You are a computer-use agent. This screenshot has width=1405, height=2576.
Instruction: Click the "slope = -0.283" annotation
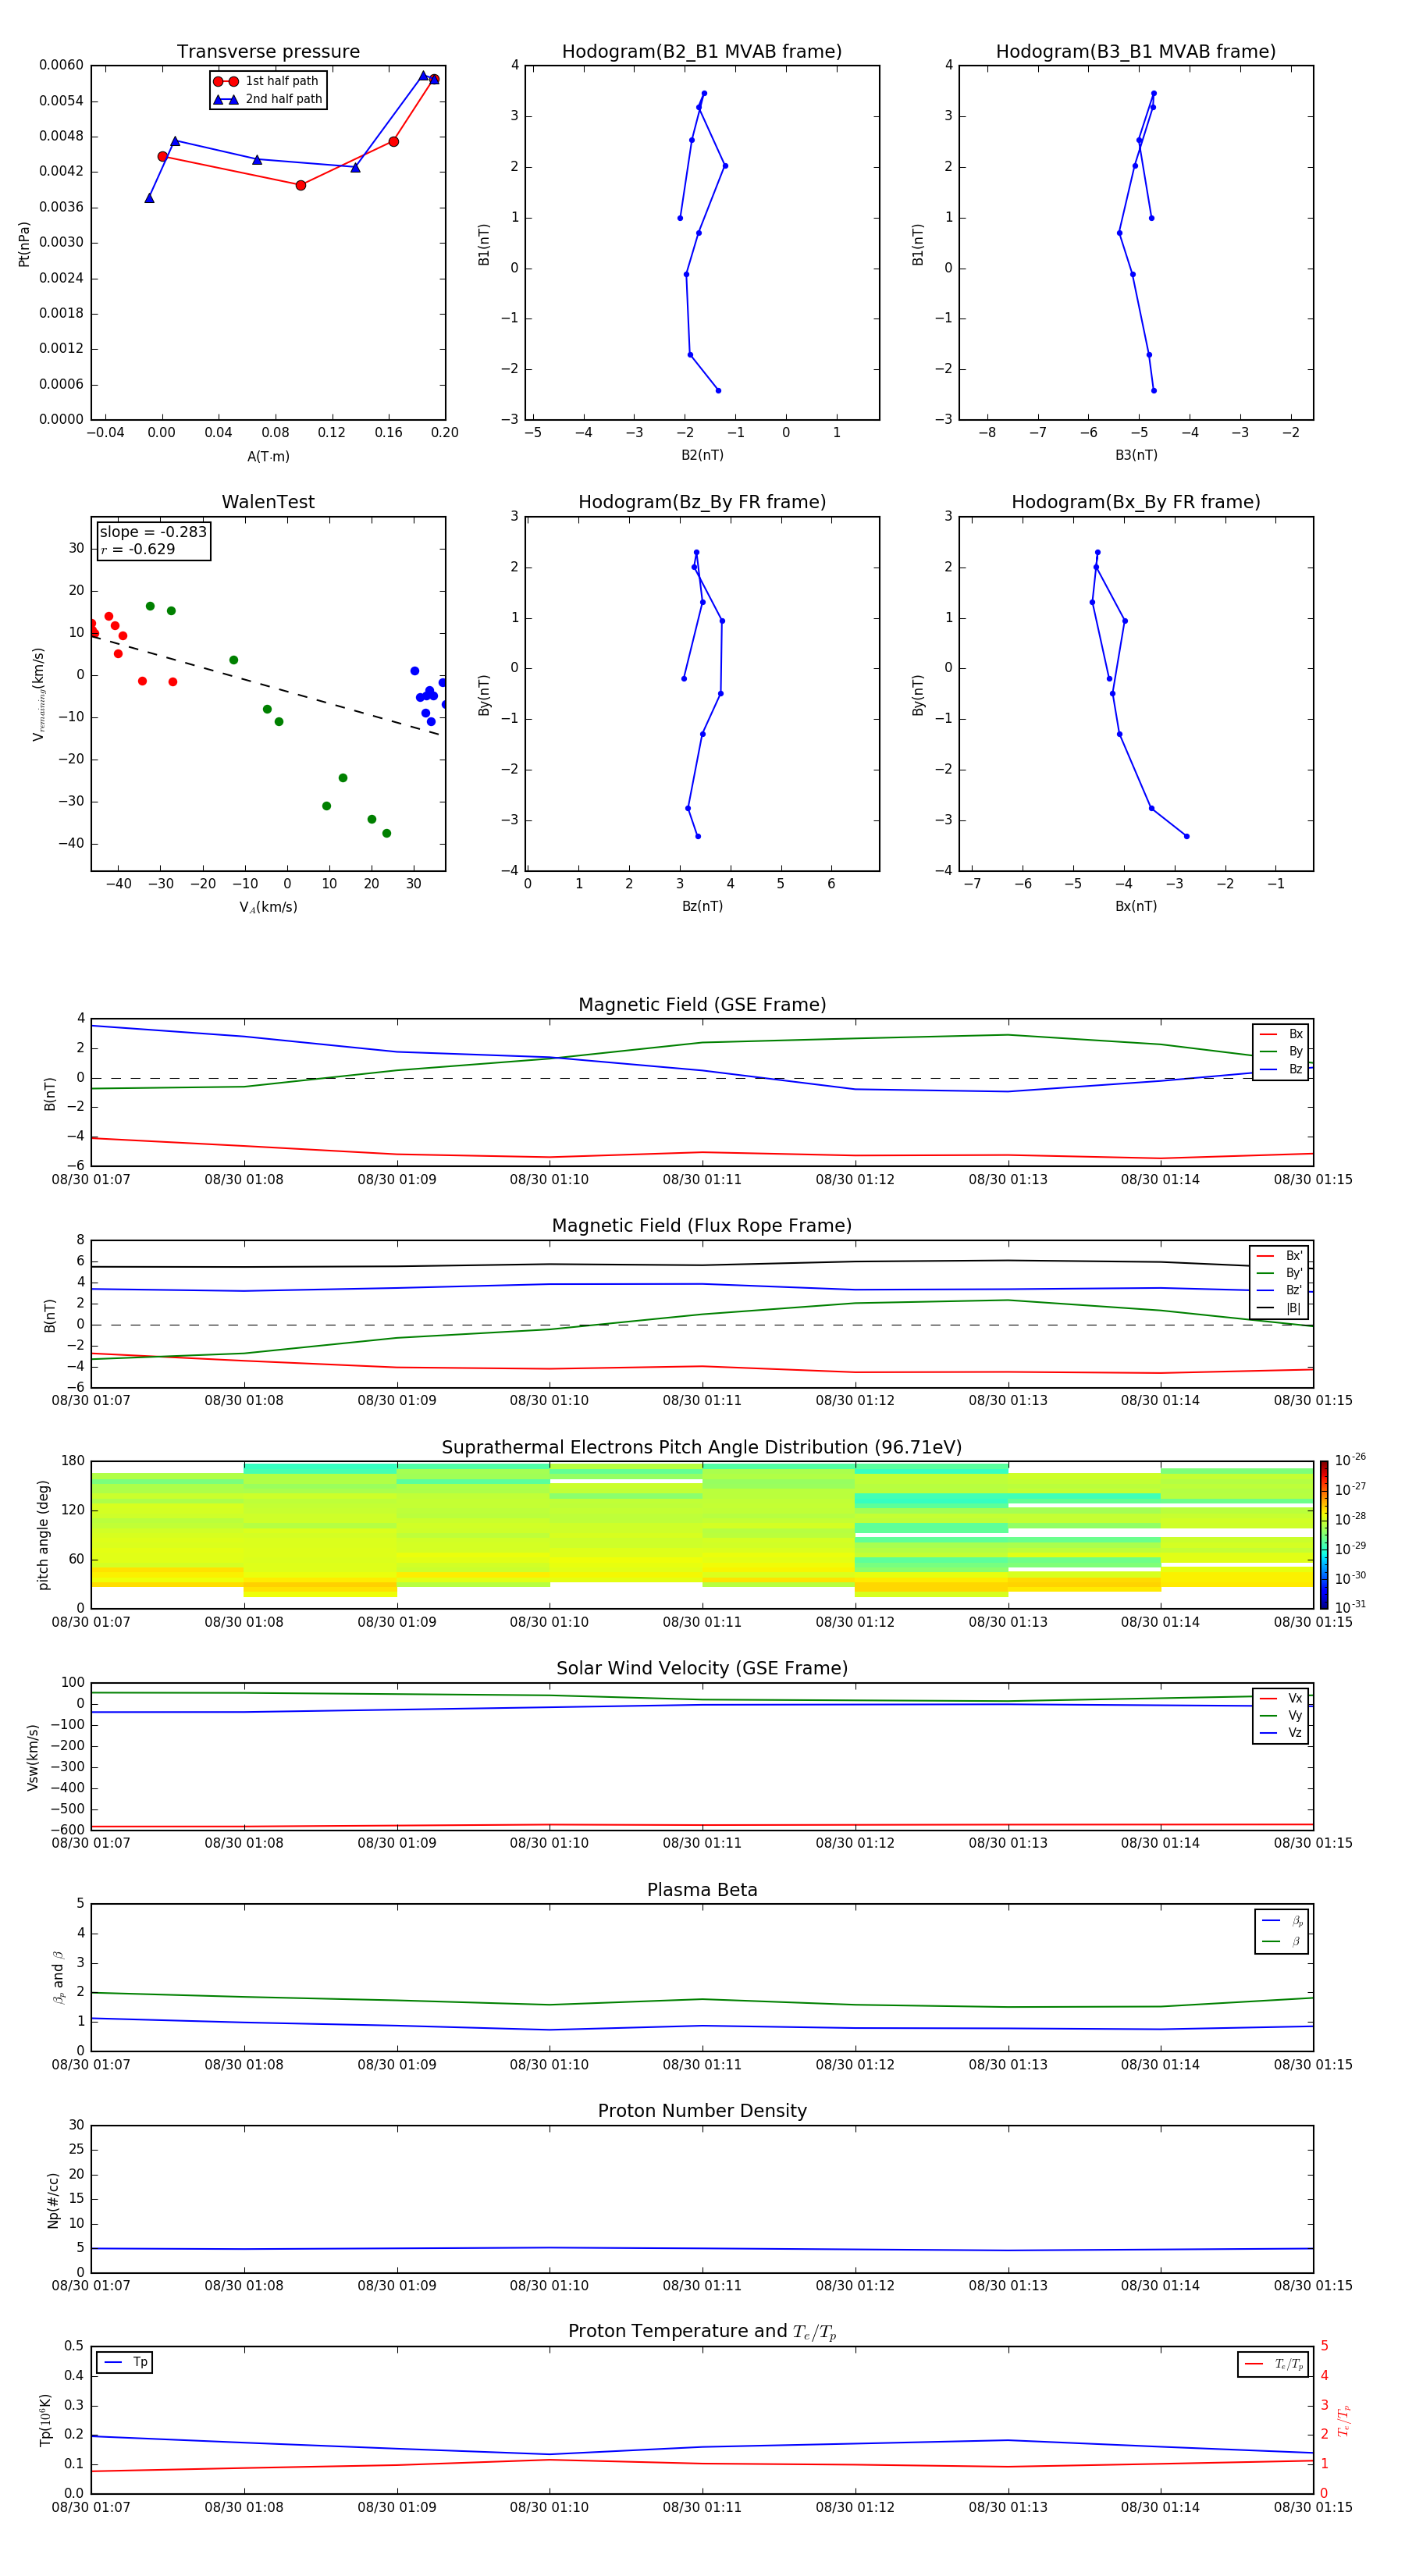coord(153,532)
